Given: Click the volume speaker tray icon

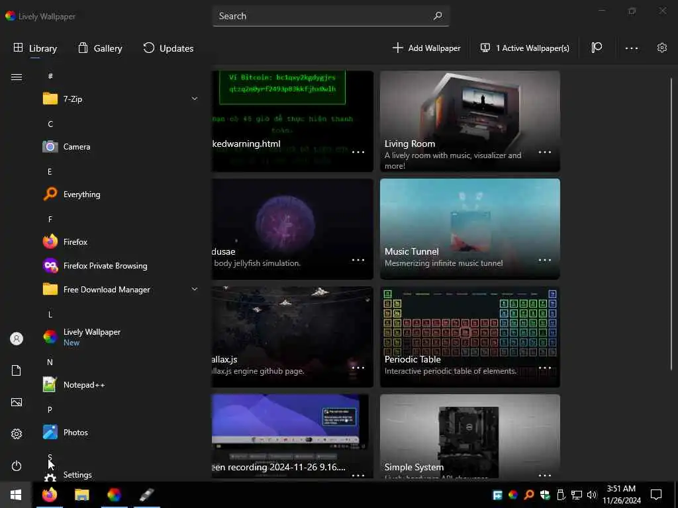Looking at the screenshot, I should [x=591, y=495].
